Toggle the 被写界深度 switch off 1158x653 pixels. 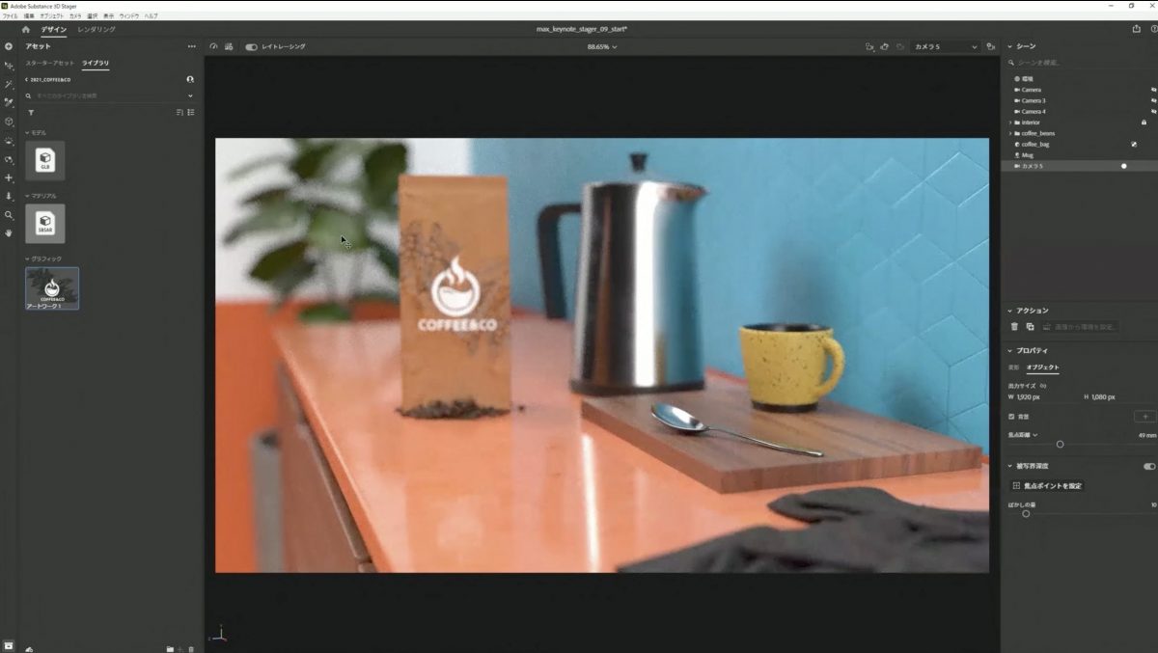[x=1148, y=466]
